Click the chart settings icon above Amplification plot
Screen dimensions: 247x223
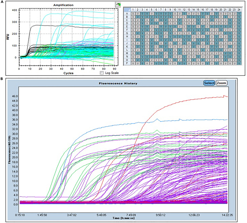(118, 5)
